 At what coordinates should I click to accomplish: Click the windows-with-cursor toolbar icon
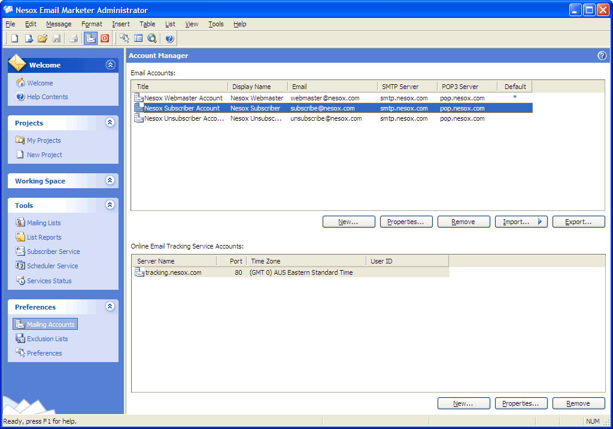(x=125, y=38)
